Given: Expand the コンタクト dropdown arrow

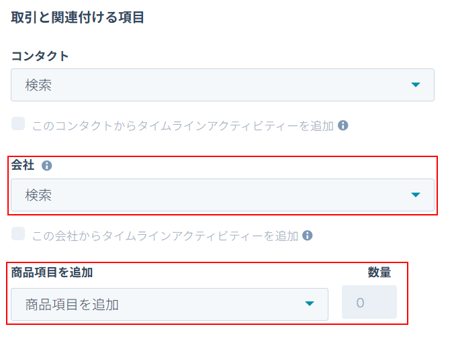Looking at the screenshot, I should point(415,85).
